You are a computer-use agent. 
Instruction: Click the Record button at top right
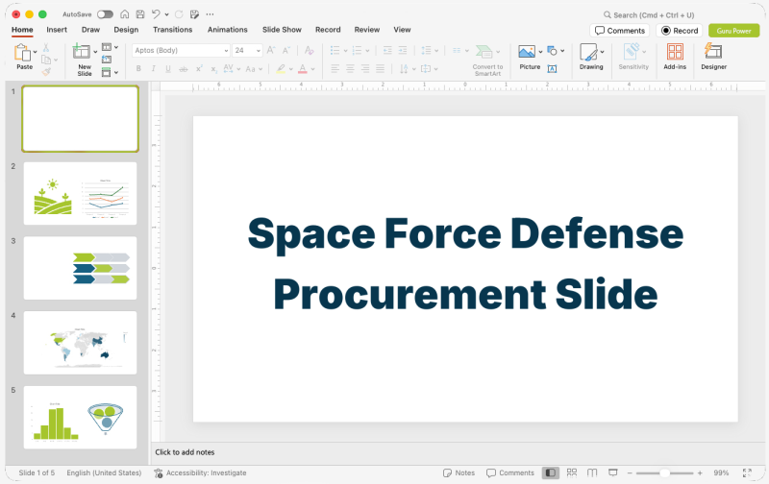tap(680, 31)
